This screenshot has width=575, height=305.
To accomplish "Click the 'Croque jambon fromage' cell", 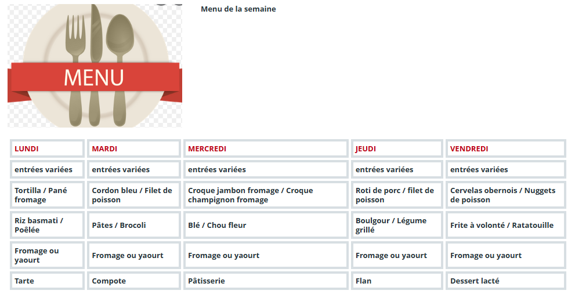I will [x=266, y=195].
